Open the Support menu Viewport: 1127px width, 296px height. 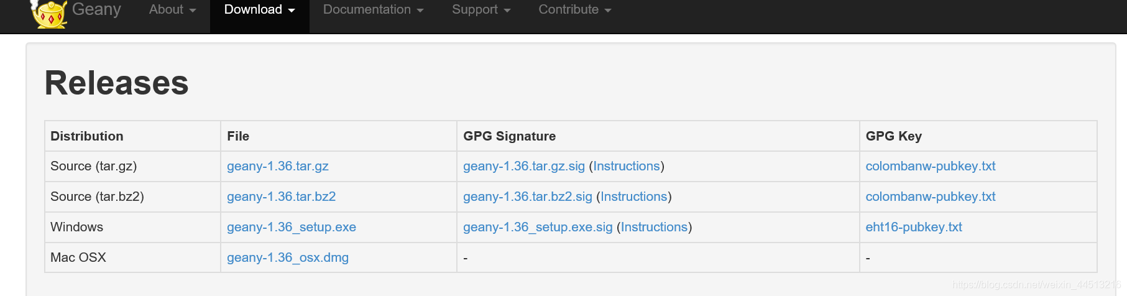[481, 10]
